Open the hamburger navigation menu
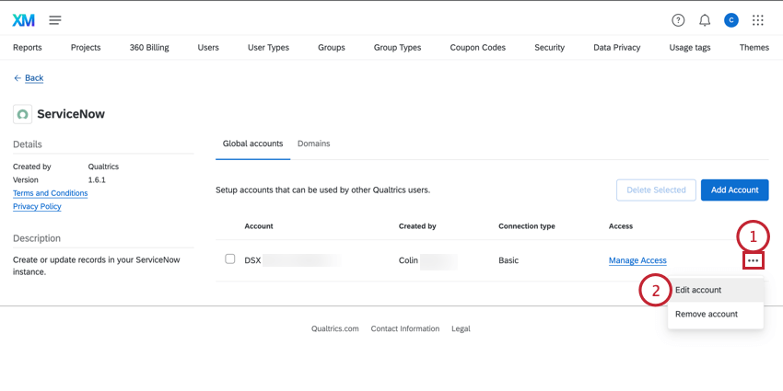The image size is (783, 391). tap(55, 20)
